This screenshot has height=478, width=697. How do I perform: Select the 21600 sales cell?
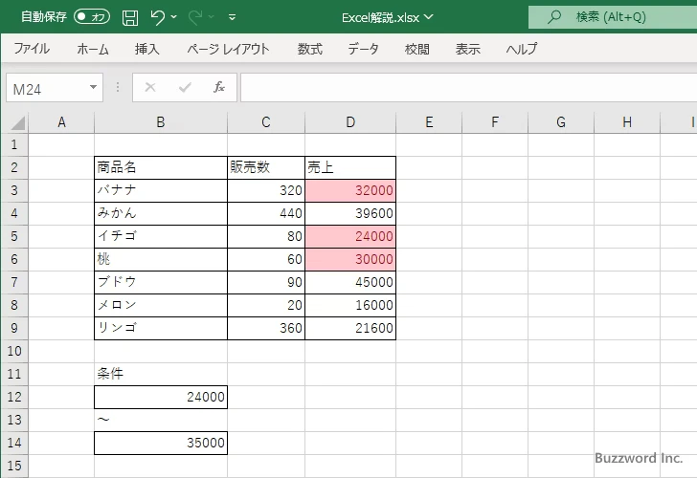click(350, 328)
